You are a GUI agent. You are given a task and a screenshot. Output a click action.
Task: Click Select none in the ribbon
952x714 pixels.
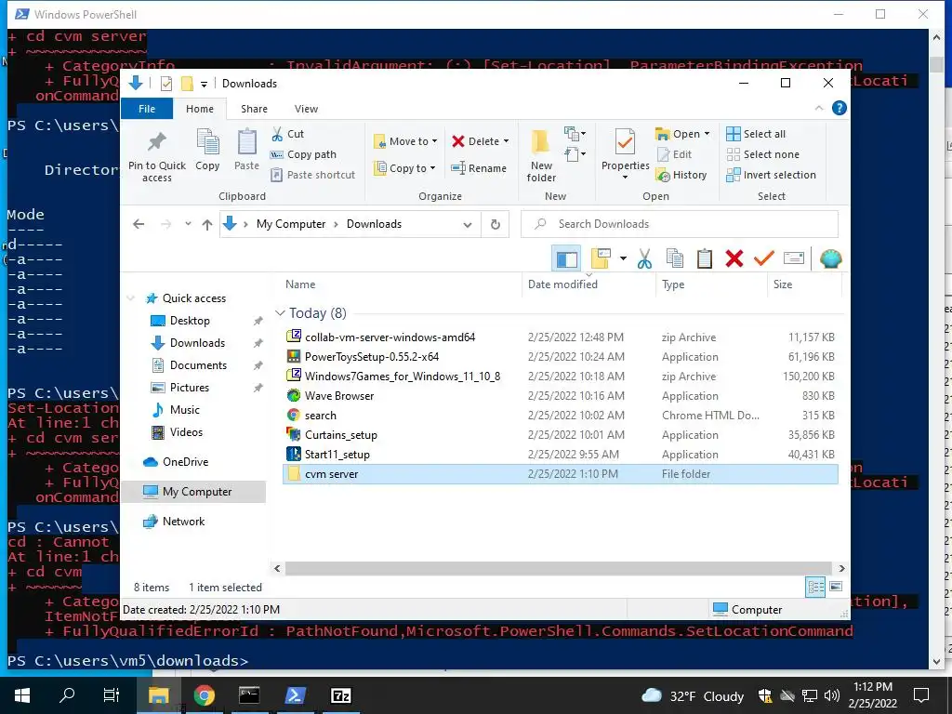(x=763, y=154)
